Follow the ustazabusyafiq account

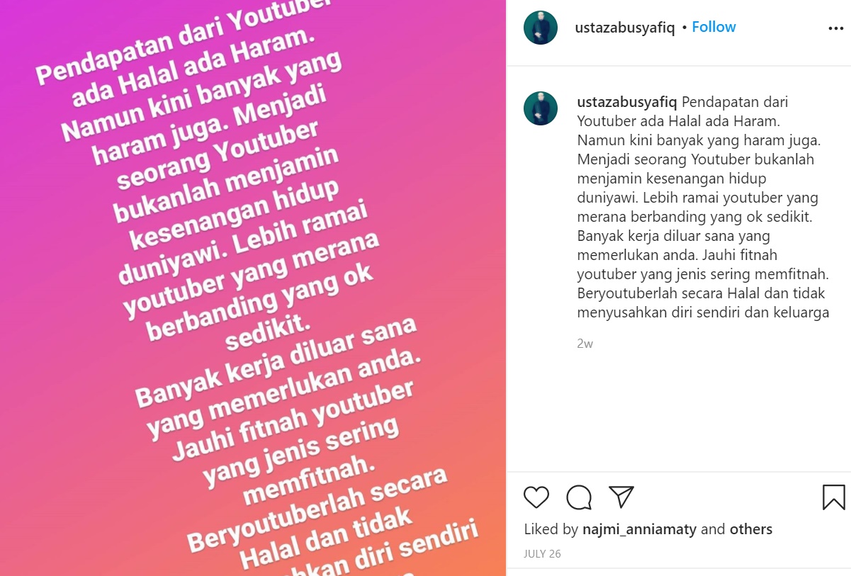pyautogui.click(x=714, y=27)
